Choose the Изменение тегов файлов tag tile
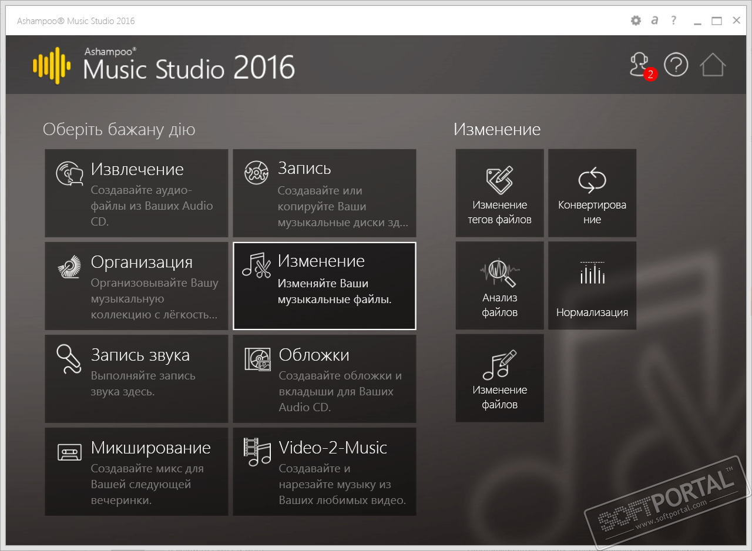The width and height of the screenshot is (752, 551). point(500,193)
